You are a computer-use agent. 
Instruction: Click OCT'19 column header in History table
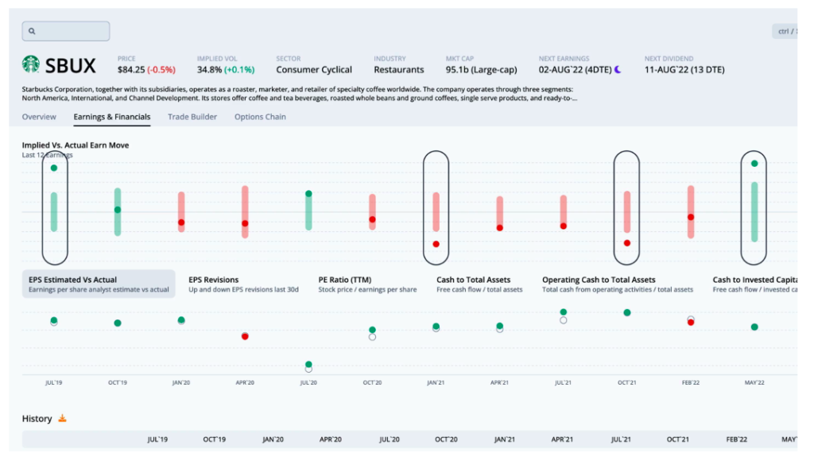214,440
